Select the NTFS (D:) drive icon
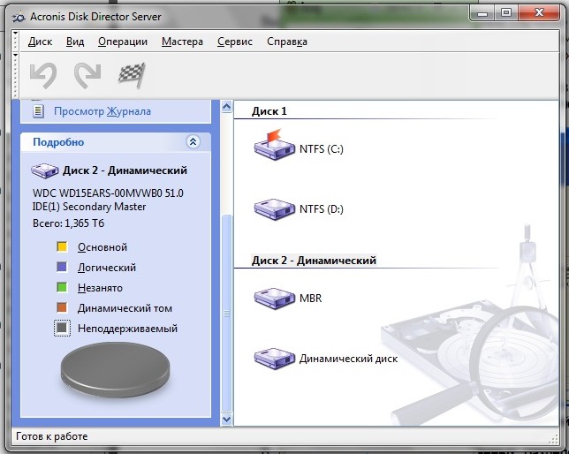This screenshot has height=454, width=569. pos(274,209)
